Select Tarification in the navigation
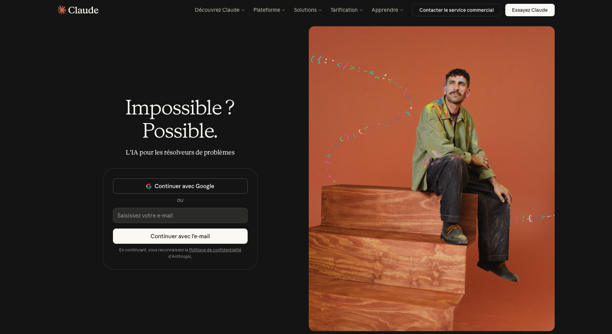 tap(346, 10)
